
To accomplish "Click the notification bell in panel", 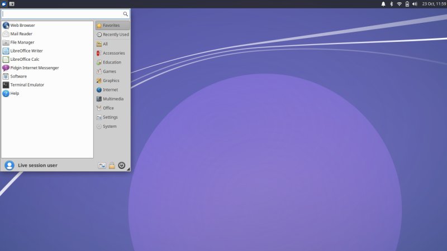I will 383,4.
